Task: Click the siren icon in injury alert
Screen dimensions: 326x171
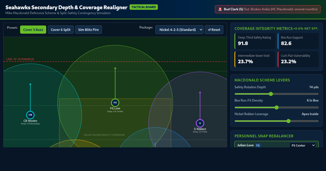Action: coord(220,9)
